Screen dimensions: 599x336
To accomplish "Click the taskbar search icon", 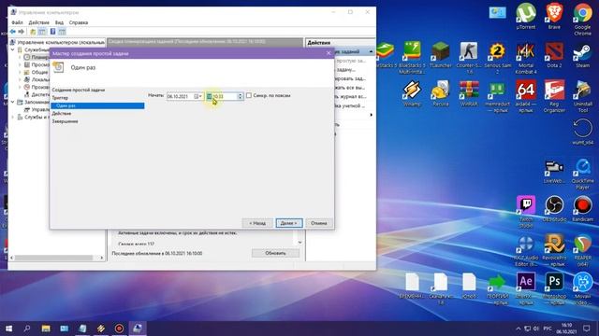I will tap(27, 328).
